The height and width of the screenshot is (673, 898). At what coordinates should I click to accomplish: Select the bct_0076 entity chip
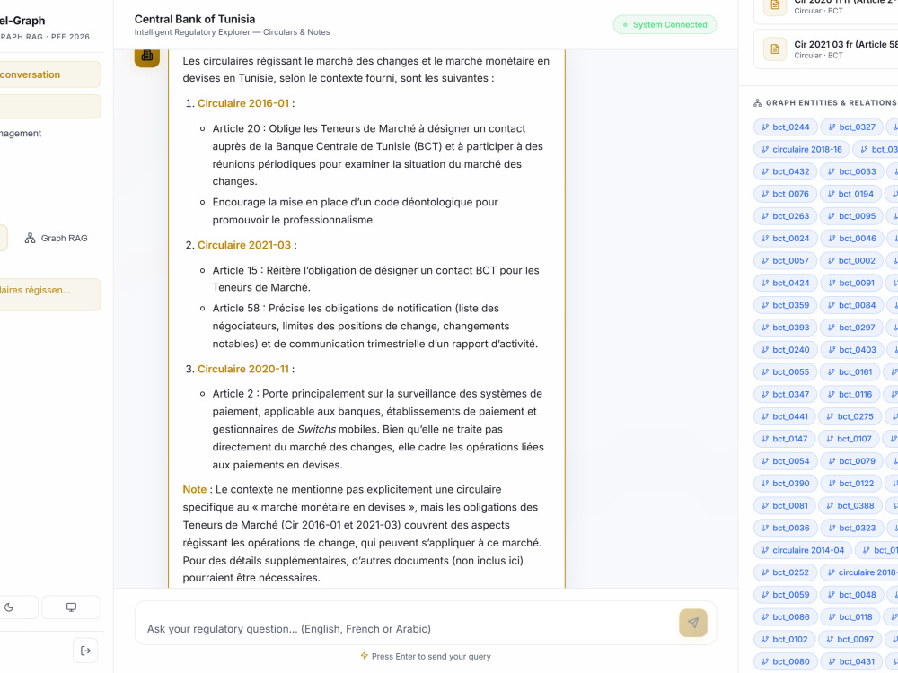tap(785, 194)
